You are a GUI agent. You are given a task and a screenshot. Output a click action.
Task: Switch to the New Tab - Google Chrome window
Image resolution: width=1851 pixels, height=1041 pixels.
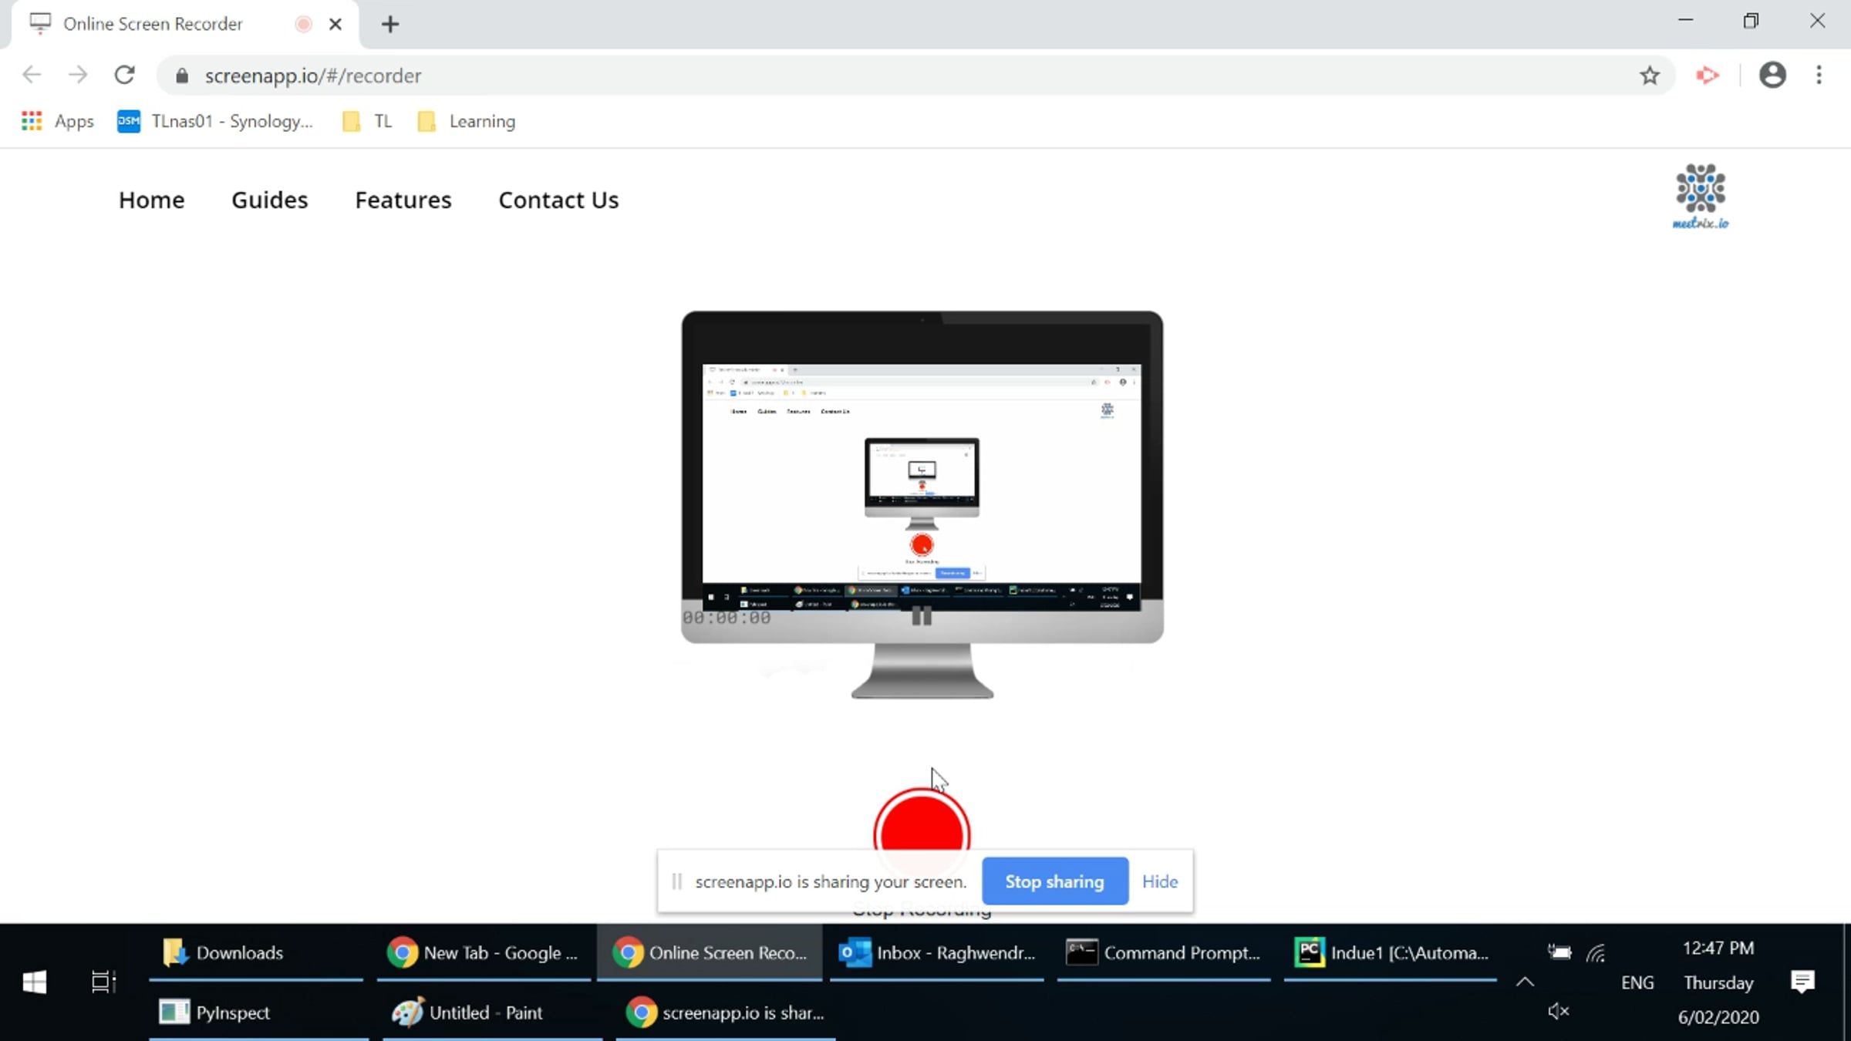point(484,953)
